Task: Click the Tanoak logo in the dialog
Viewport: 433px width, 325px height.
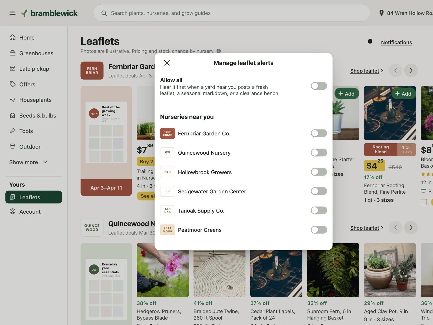Action: click(x=168, y=210)
